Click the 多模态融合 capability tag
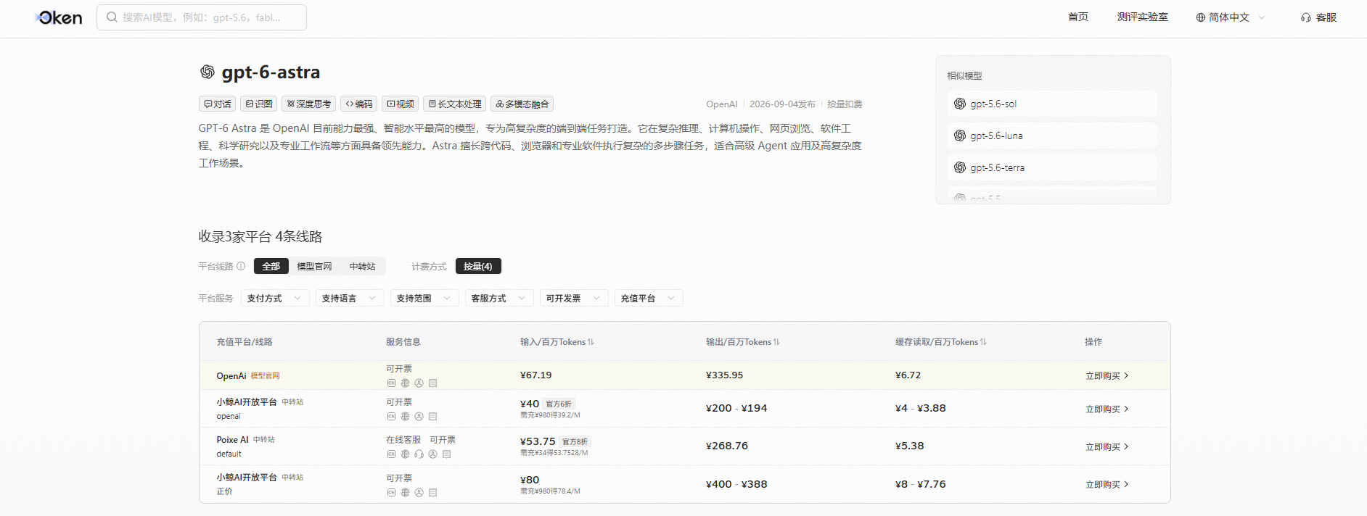The image size is (1367, 516). pos(522,104)
